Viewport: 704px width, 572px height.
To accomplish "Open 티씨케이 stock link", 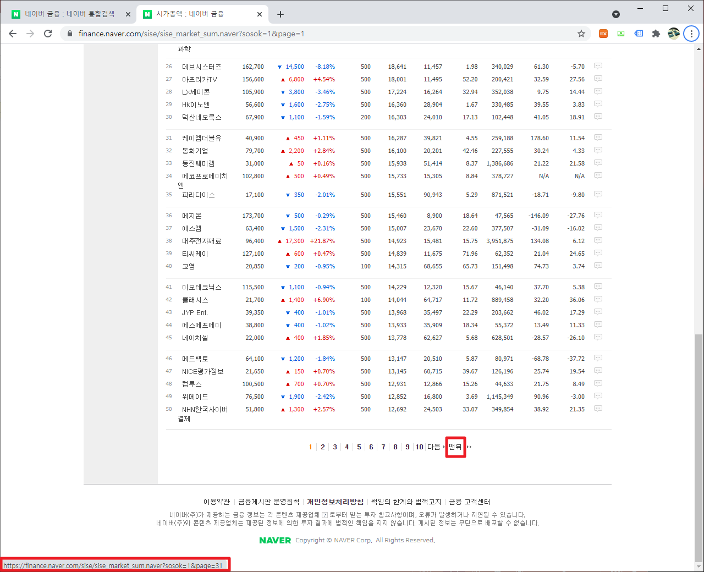I will click(195, 254).
